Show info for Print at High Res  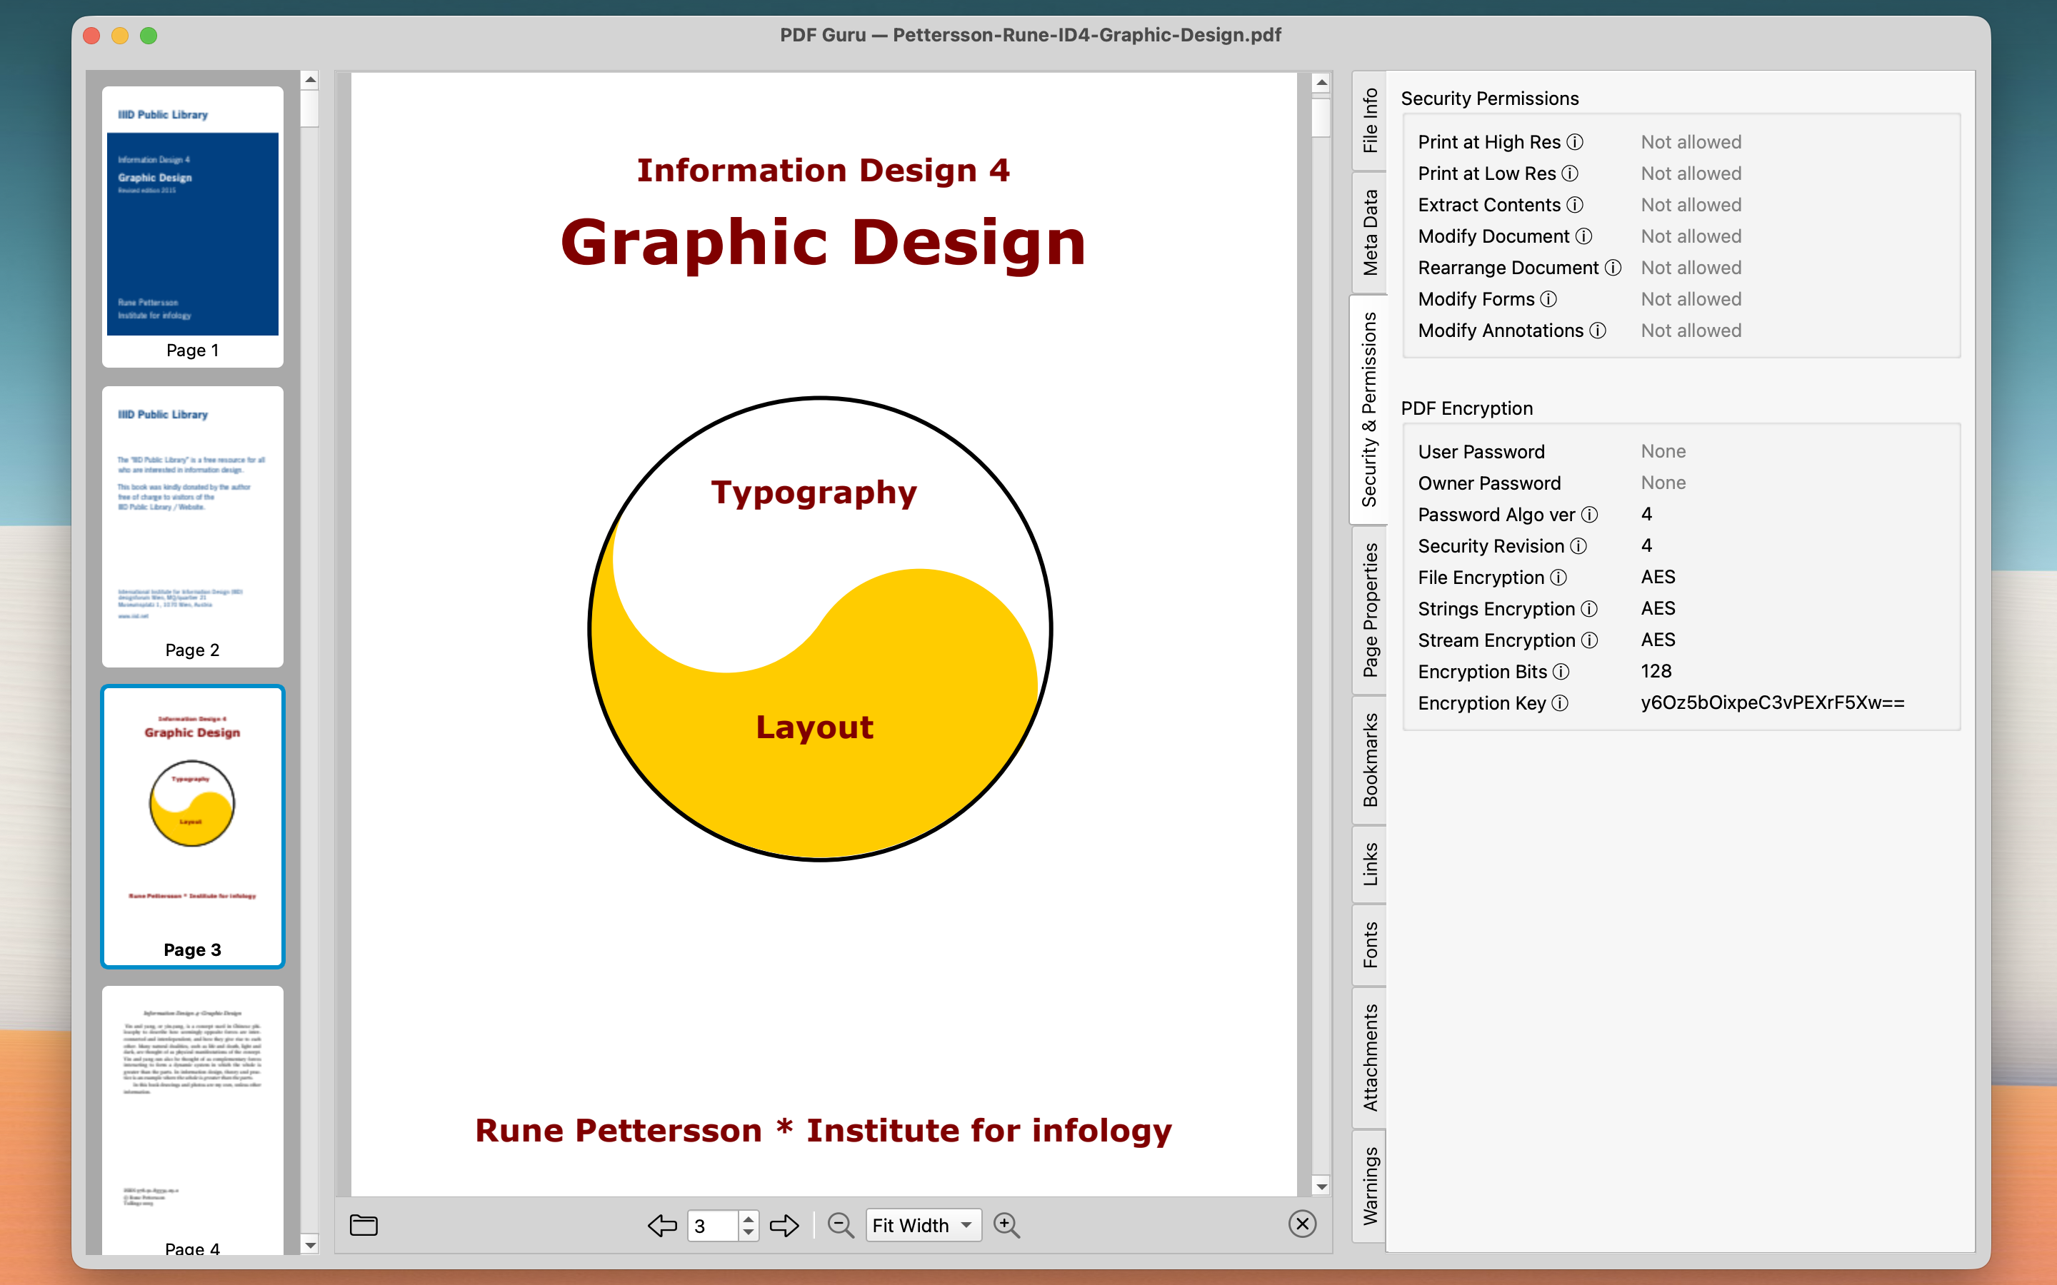(x=1575, y=142)
